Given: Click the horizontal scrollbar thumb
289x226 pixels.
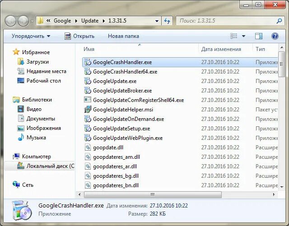Looking at the screenshot, I should [153, 194].
